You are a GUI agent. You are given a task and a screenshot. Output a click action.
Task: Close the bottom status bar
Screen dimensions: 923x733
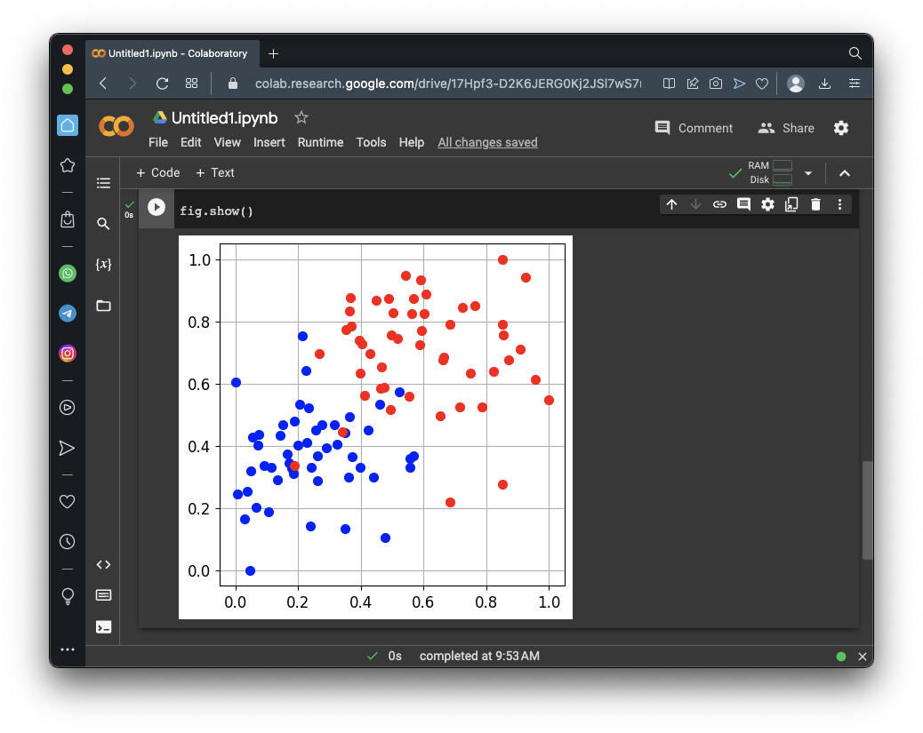tap(863, 657)
